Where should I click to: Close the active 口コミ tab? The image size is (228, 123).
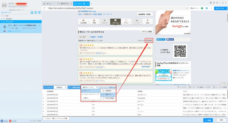point(88,4)
